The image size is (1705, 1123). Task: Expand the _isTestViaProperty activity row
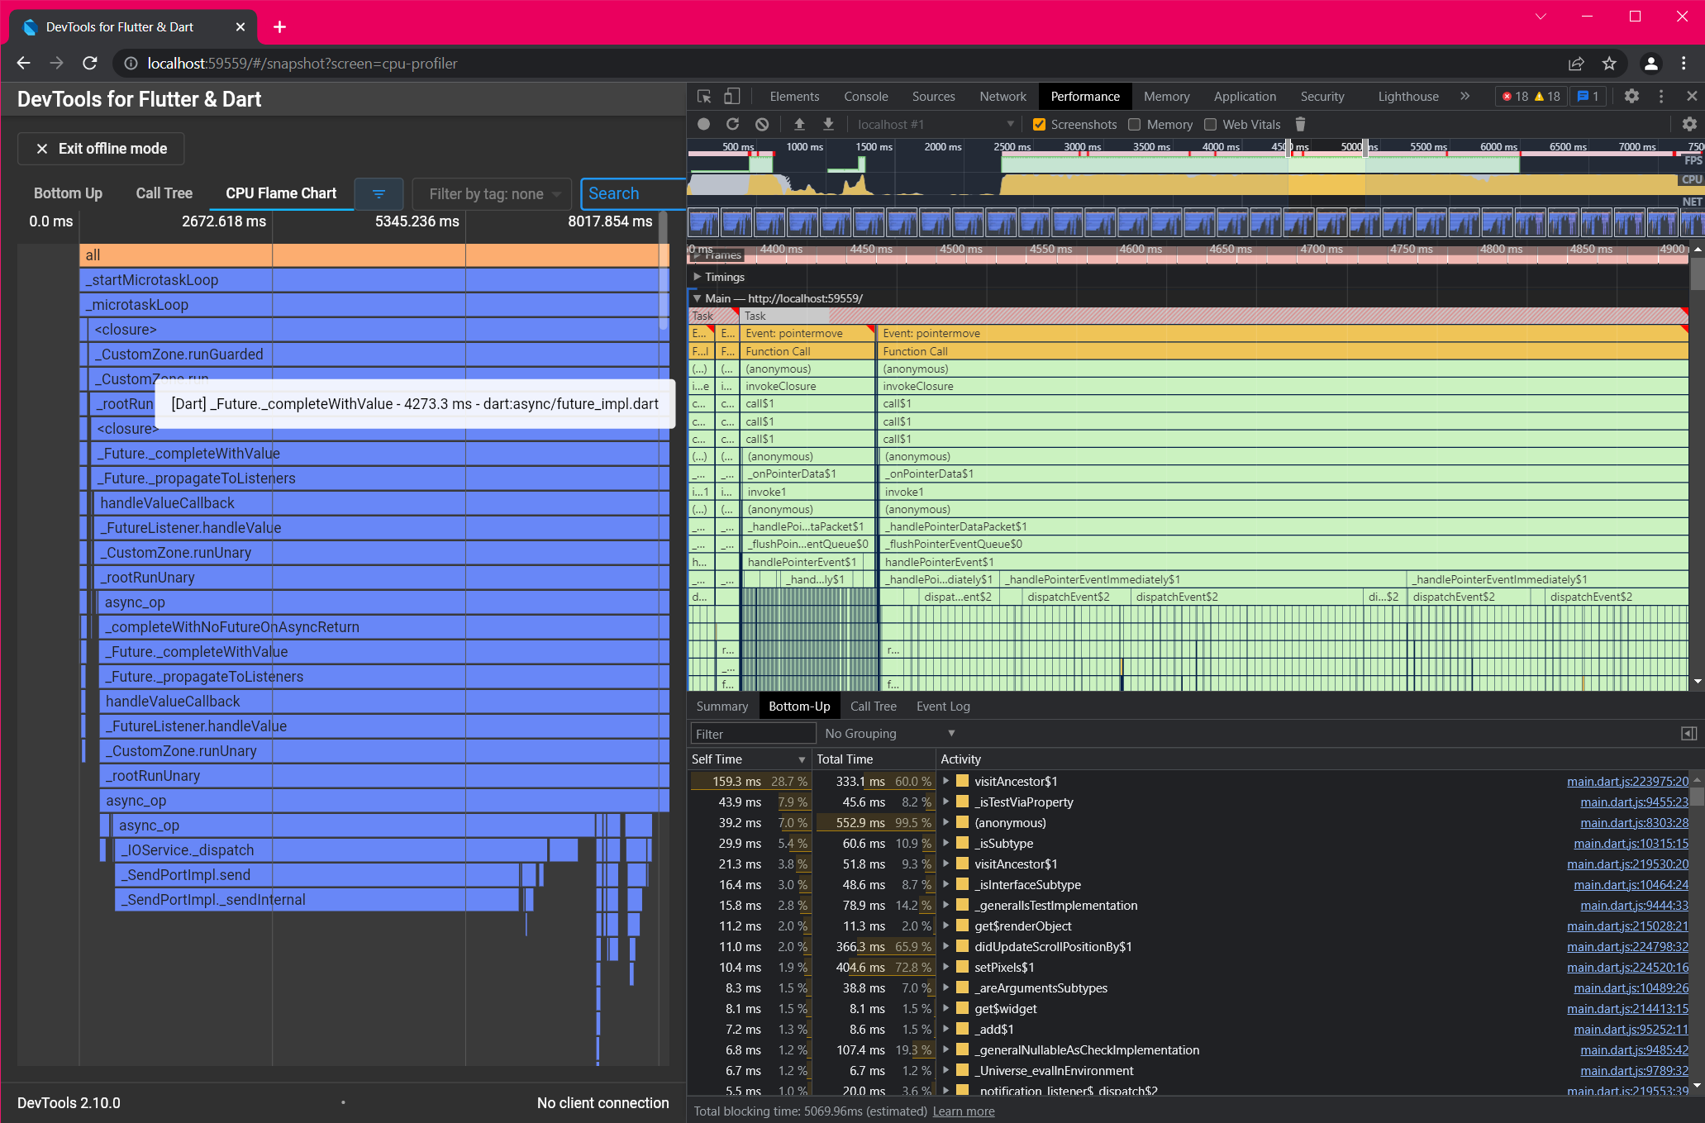pos(946,802)
